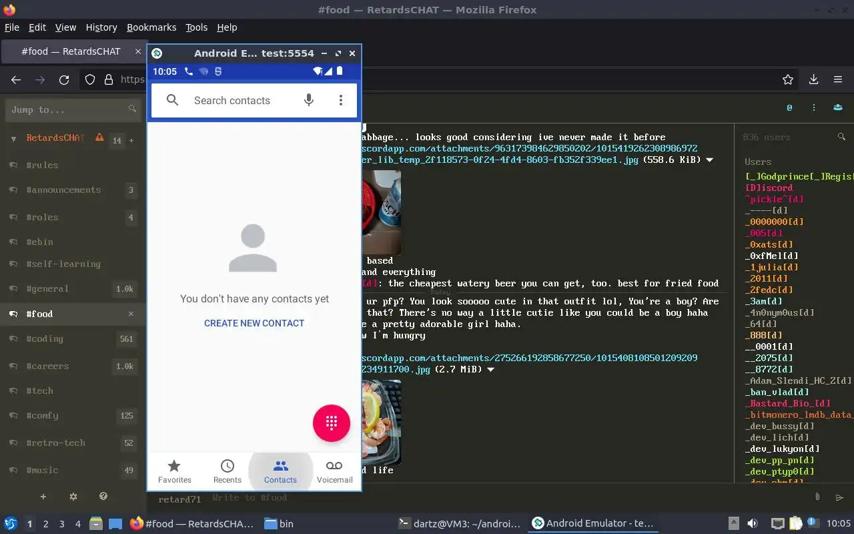The height and width of the screenshot is (534, 854).
Task: Toggle the user list icon in the header
Action: pyautogui.click(x=838, y=107)
